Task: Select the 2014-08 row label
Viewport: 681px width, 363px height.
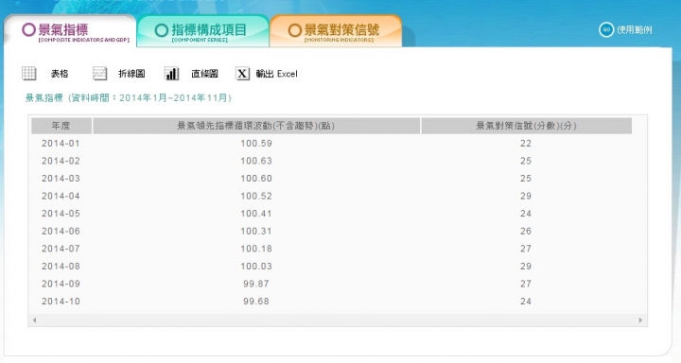Action: (x=61, y=267)
